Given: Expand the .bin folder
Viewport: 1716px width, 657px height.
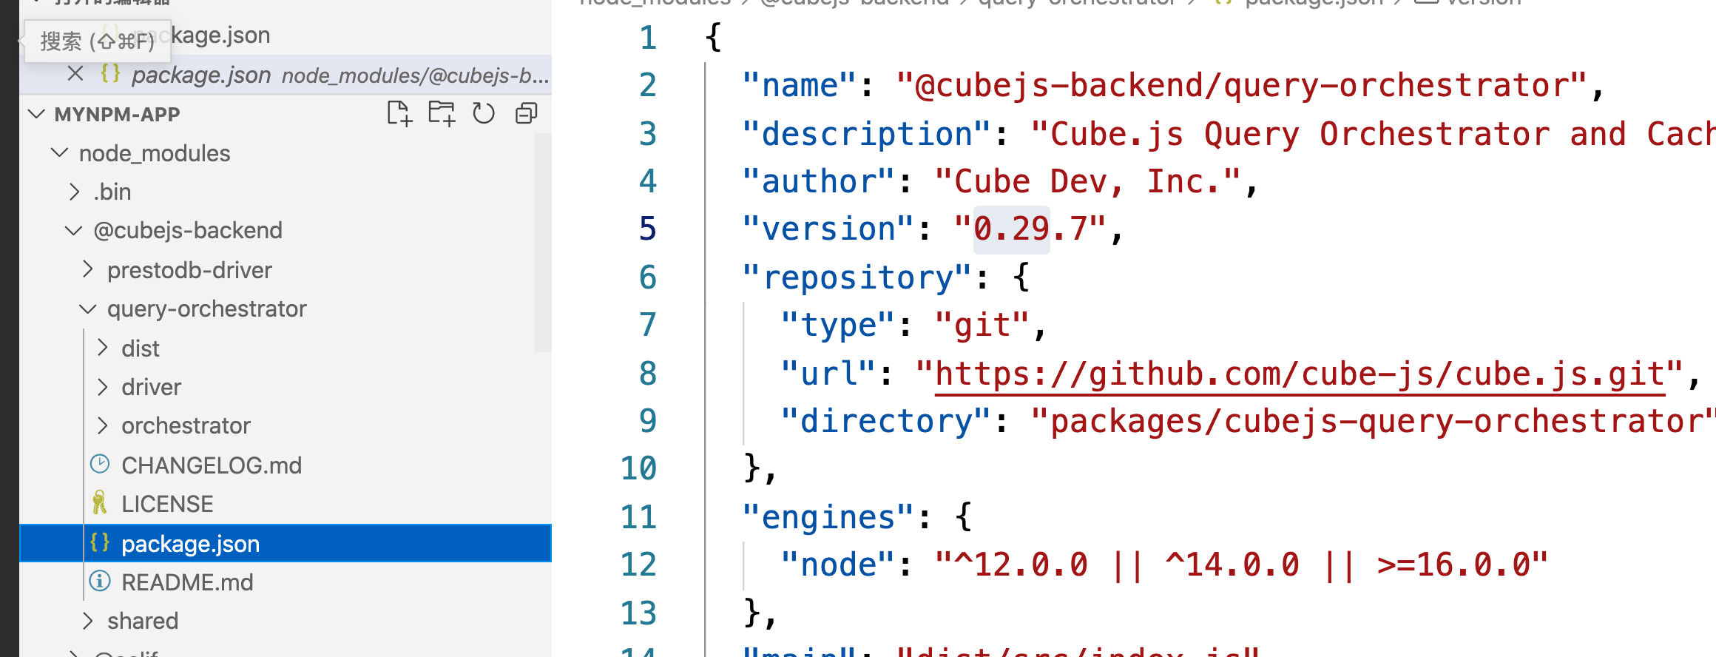Looking at the screenshot, I should pyautogui.click(x=74, y=192).
